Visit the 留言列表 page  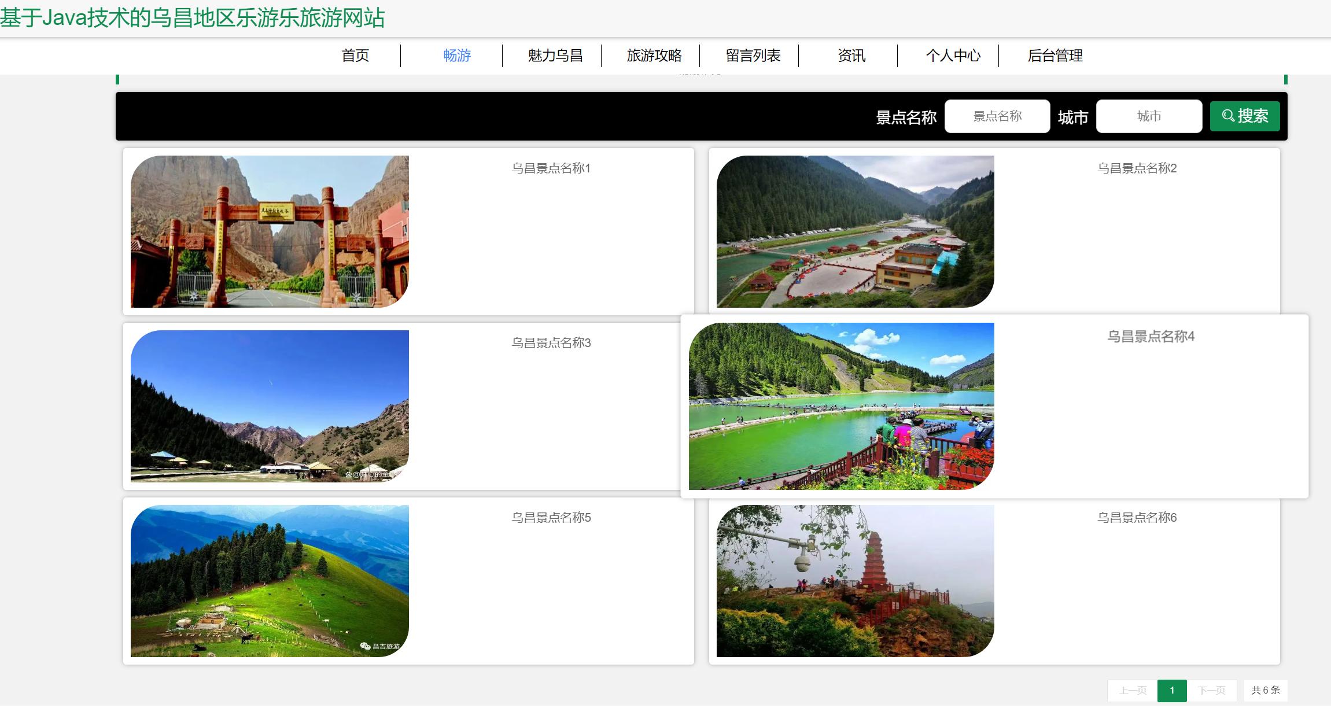pyautogui.click(x=753, y=56)
